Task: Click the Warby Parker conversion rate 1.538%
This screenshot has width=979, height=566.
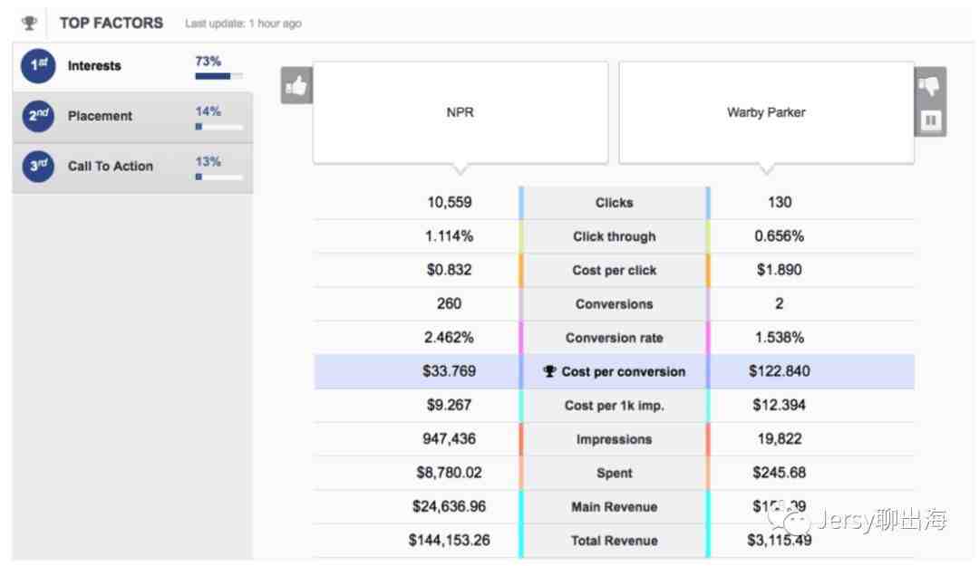Action: (x=780, y=337)
